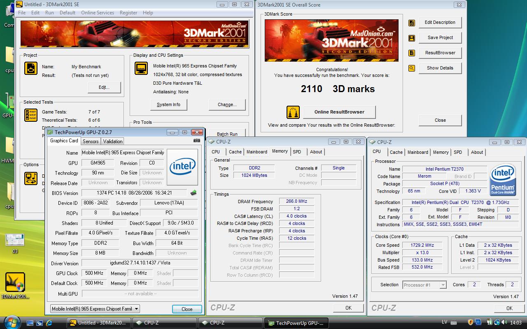Click the Online ResultBrowser button
The width and height of the screenshot is (527, 329).
pos(339,112)
